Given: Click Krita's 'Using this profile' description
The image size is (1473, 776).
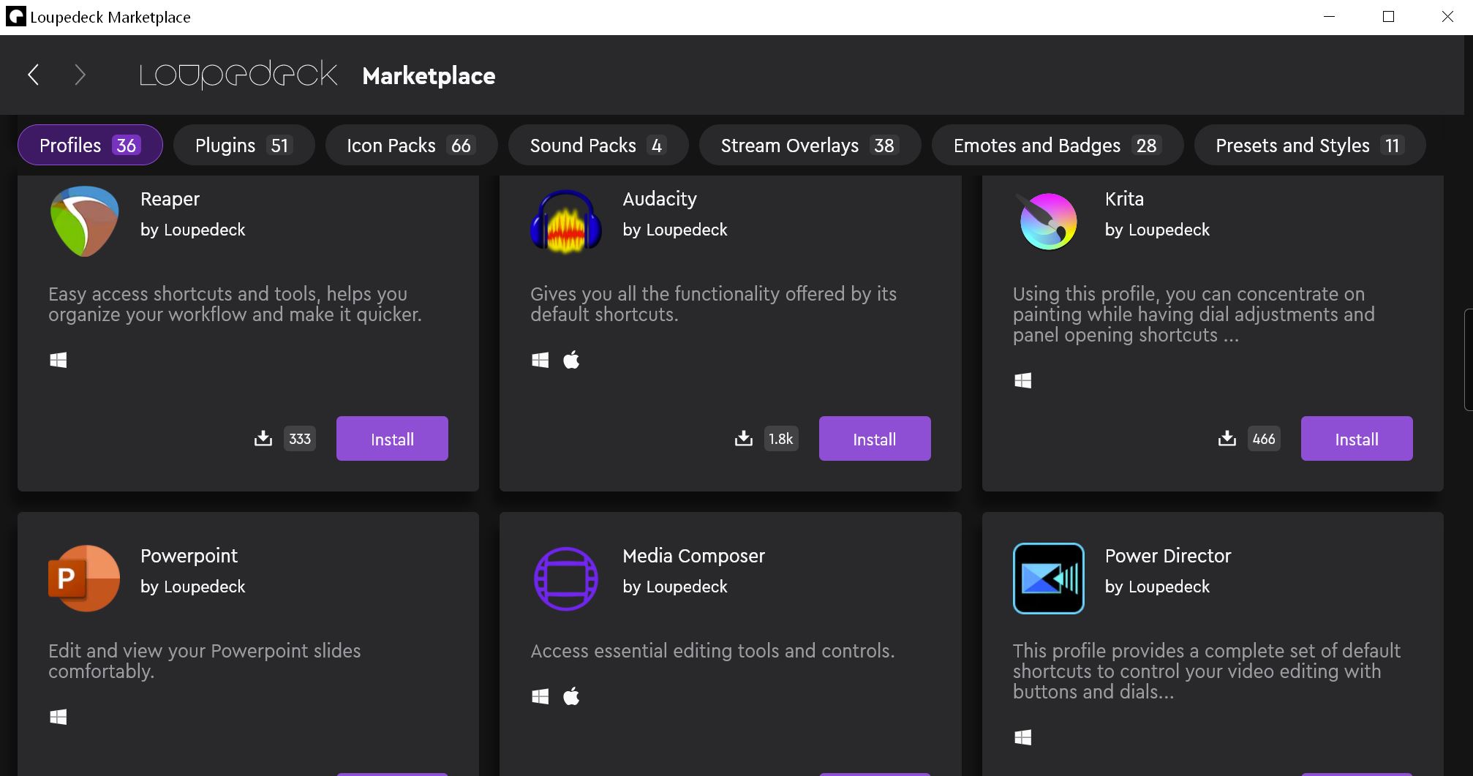Looking at the screenshot, I should [x=1194, y=314].
